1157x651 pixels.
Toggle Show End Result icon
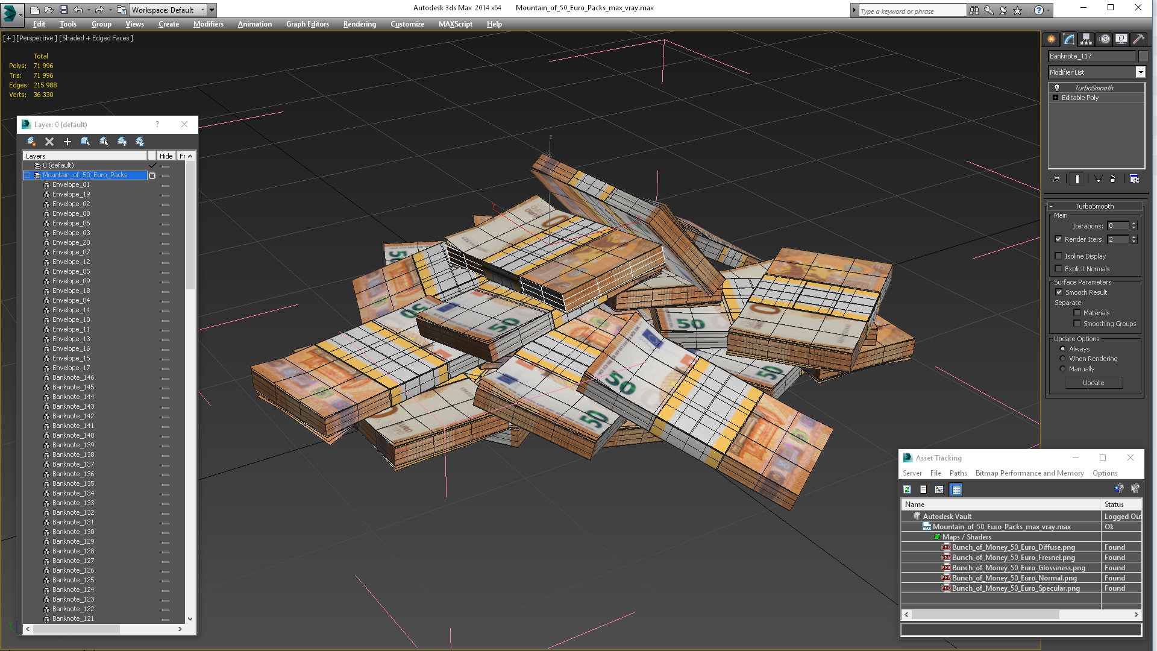(1077, 179)
